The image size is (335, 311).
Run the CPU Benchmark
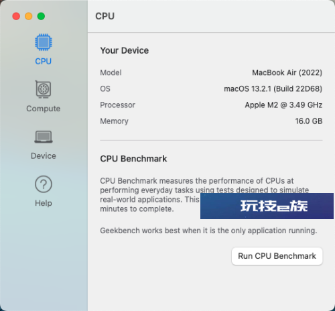tap(277, 256)
